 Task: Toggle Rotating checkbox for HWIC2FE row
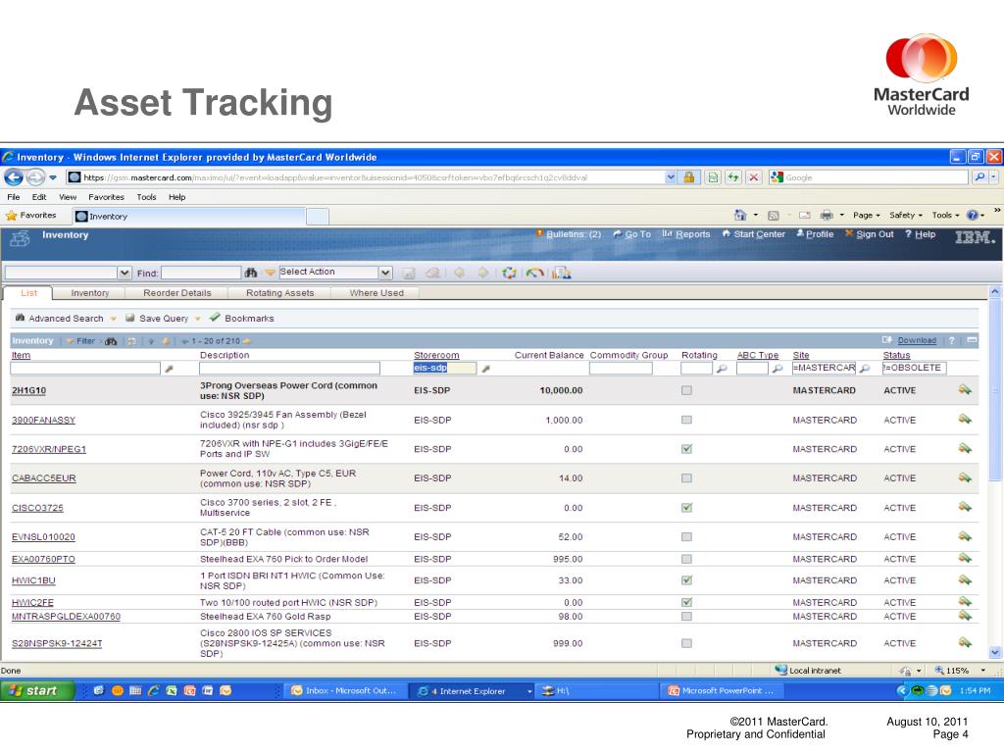coord(686,603)
